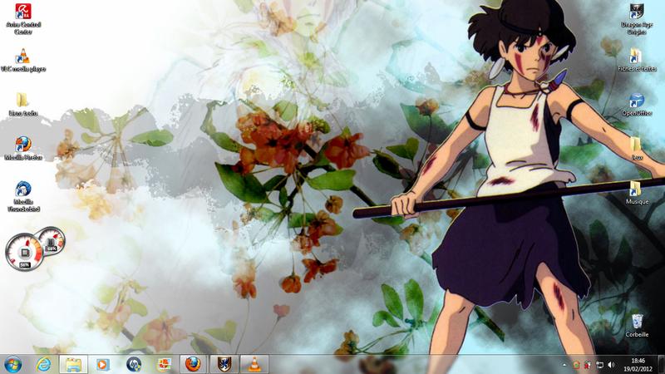The image size is (665, 374).
Task: Click the Show Desktop button beside the clock
Action: (661, 365)
